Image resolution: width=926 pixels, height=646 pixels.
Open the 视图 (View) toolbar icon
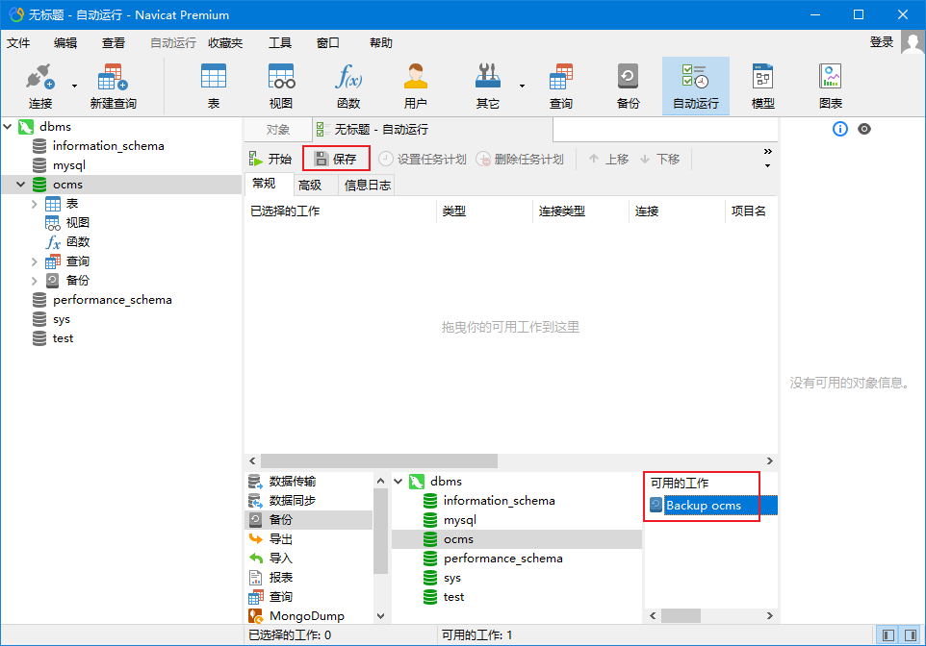pyautogui.click(x=280, y=86)
